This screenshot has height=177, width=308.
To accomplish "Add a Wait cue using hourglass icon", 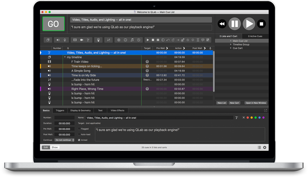I will coord(198,40).
